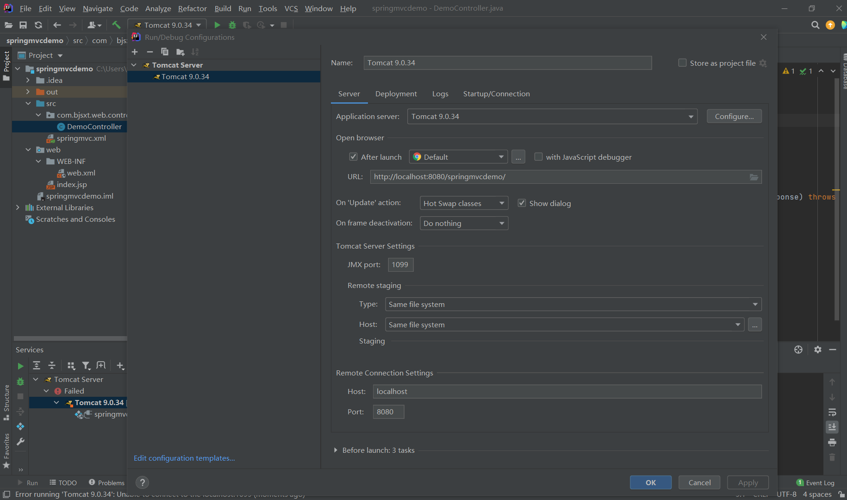This screenshot has width=847, height=500.
Task: Open the Remote staging Type dropdown
Action: coord(573,304)
